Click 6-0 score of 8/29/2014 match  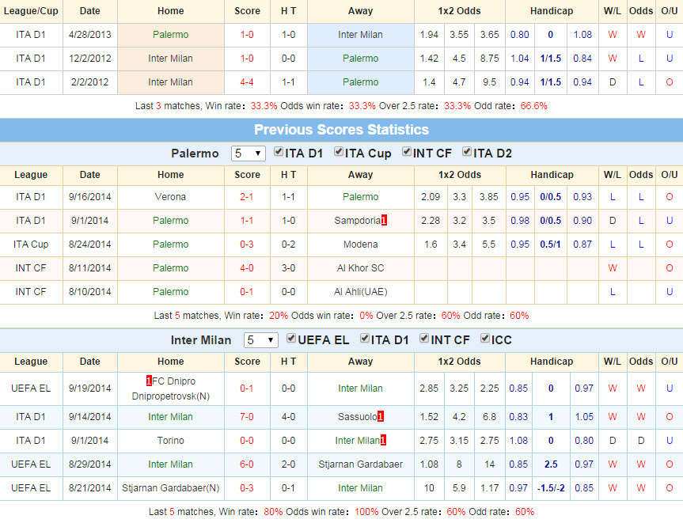247,464
